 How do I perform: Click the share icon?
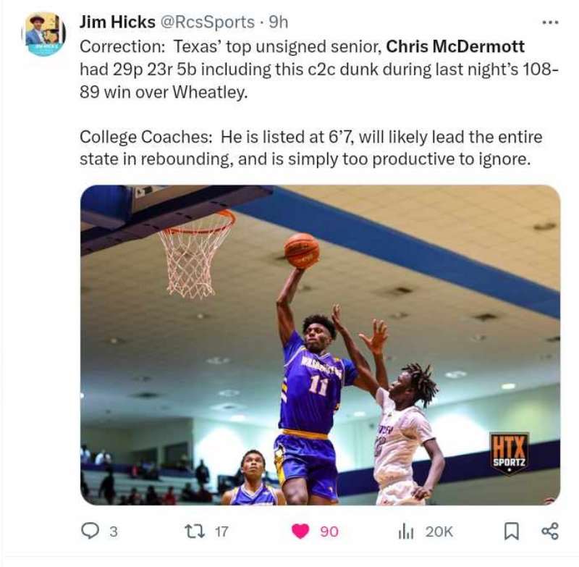(550, 532)
